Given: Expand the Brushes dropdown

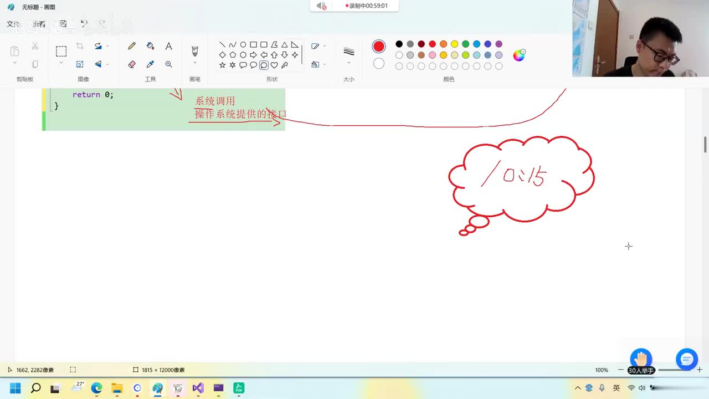Looking at the screenshot, I should [x=194, y=63].
